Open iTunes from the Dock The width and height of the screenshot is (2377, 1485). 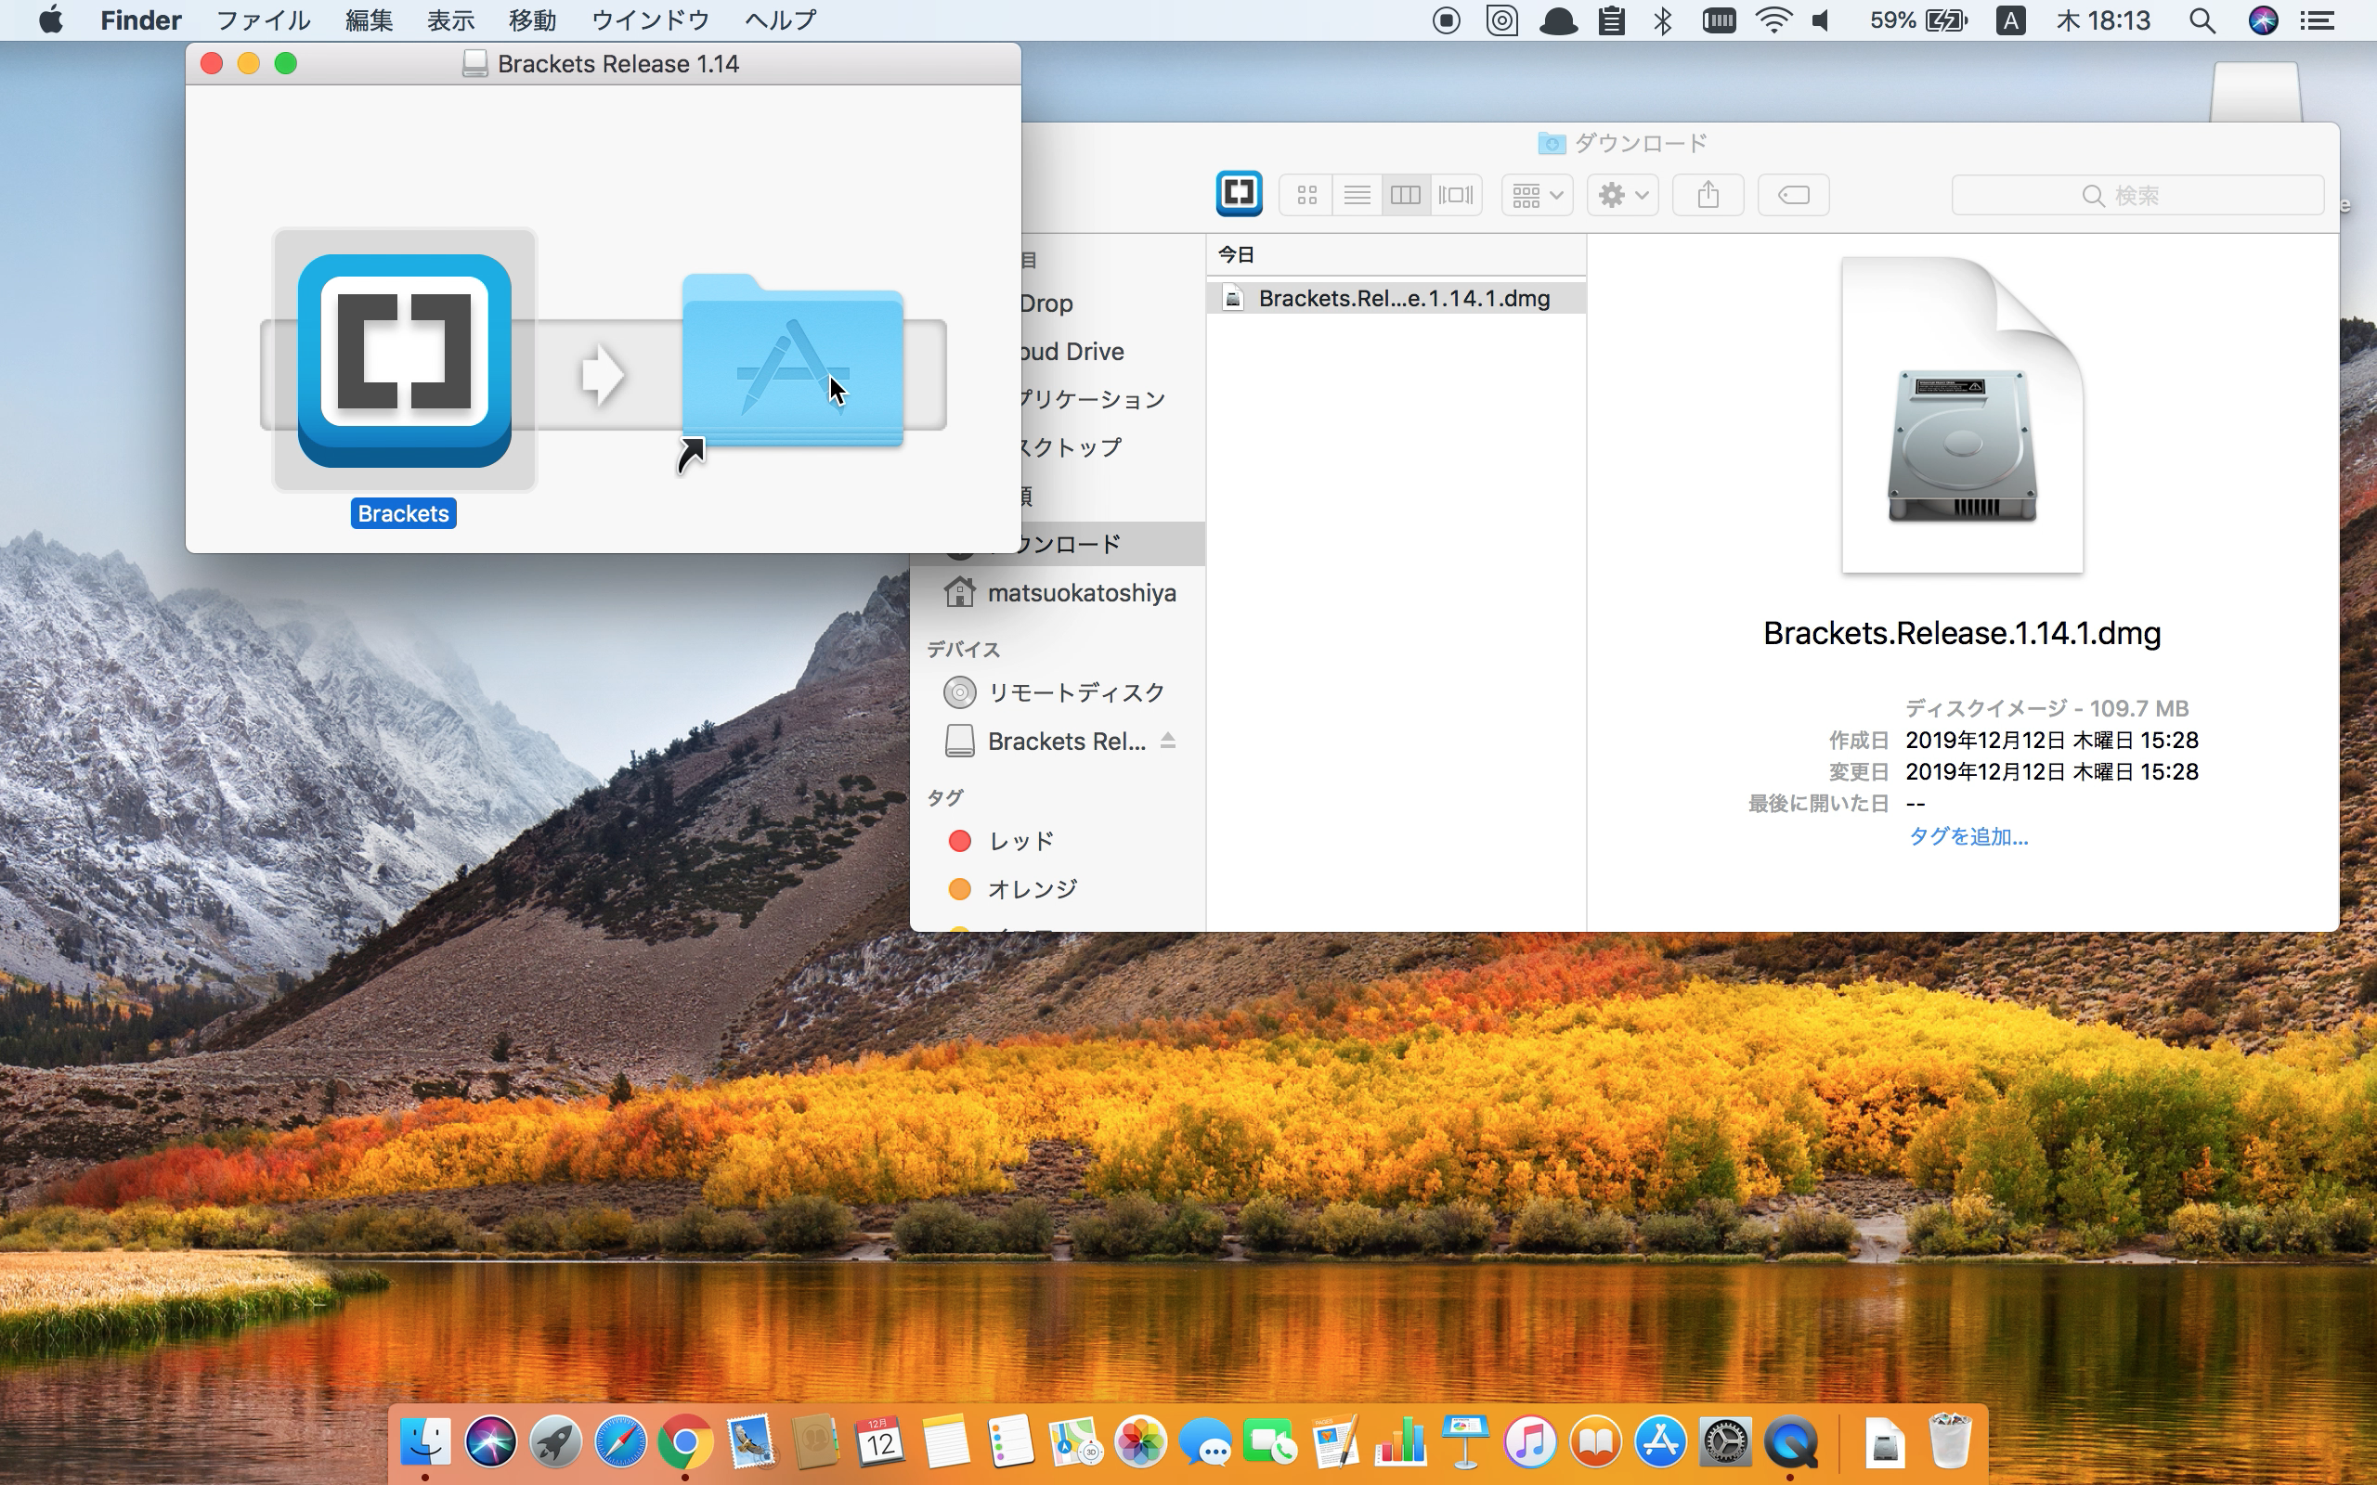click(1530, 1441)
